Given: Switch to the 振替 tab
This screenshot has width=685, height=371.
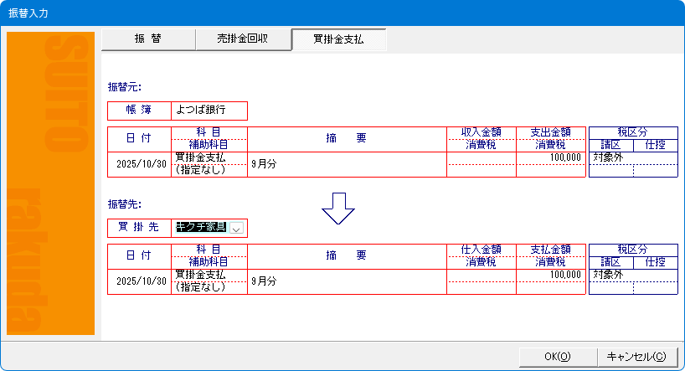Looking at the screenshot, I should 147,39.
